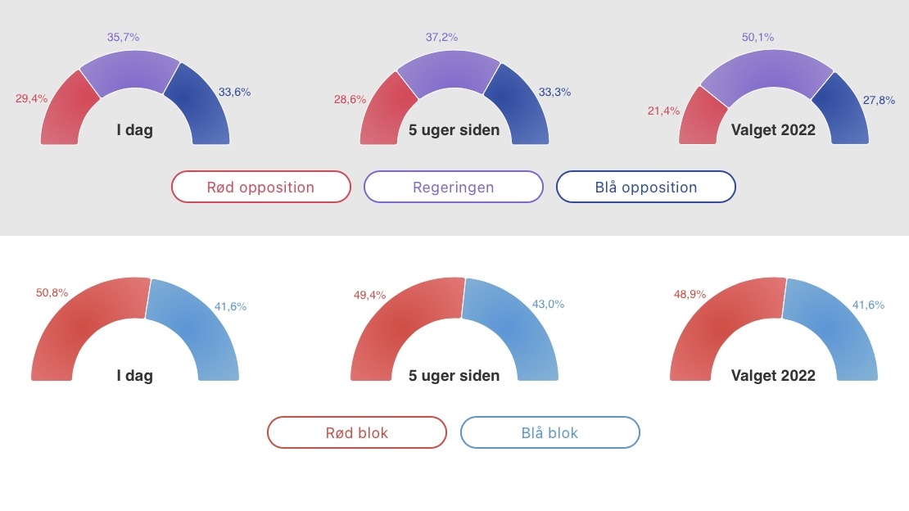This screenshot has width=909, height=511.
Task: Select purple Regeringen segment in top I dag gauge
Action: pos(132,70)
